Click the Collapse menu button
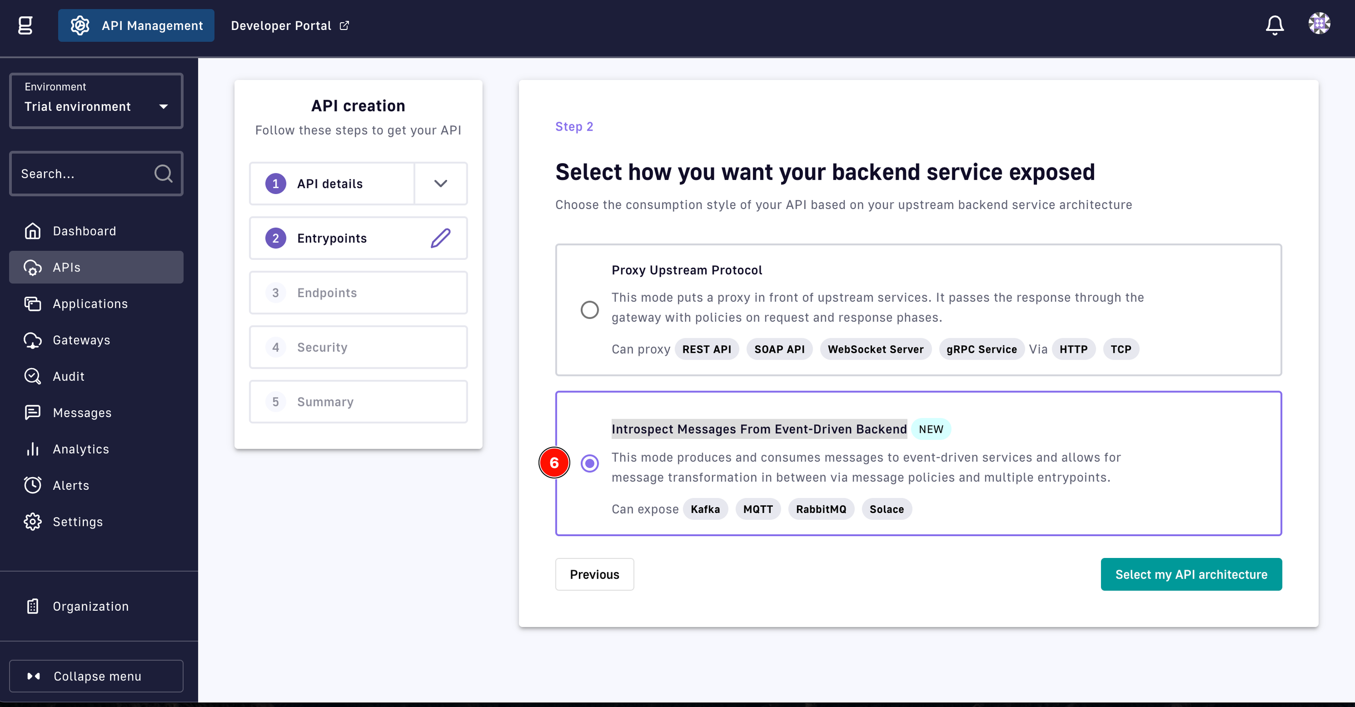The width and height of the screenshot is (1355, 707). 96,677
